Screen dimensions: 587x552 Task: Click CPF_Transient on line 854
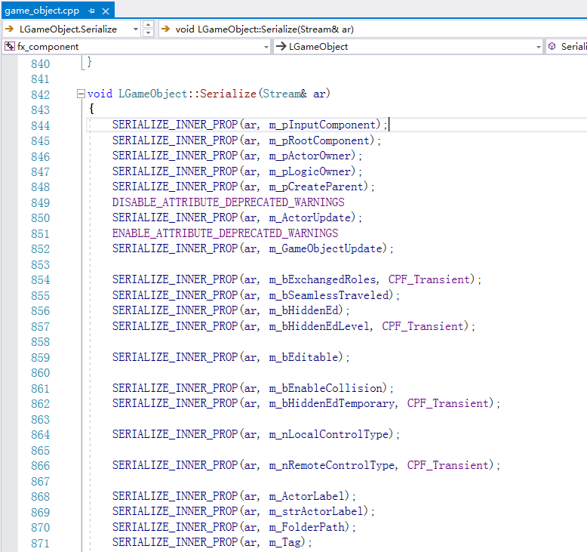(x=429, y=279)
